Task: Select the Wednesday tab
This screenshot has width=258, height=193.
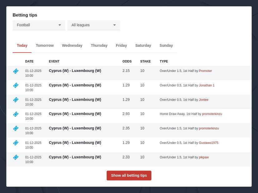Action: [x=72, y=45]
